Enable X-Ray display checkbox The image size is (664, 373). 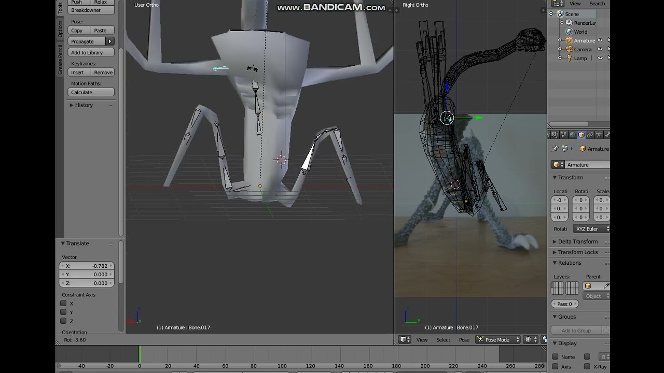[587, 366]
